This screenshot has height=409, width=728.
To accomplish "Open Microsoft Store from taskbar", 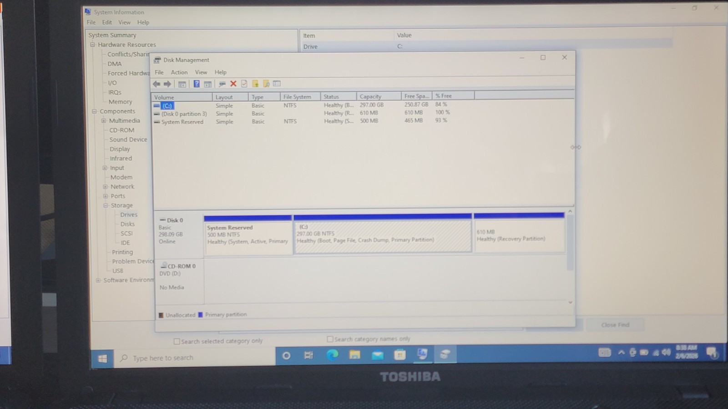I will pos(400,354).
